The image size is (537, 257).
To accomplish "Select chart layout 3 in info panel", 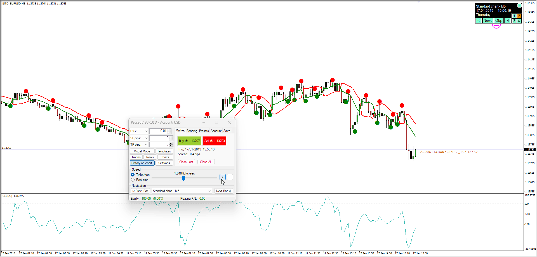I will (514, 21).
